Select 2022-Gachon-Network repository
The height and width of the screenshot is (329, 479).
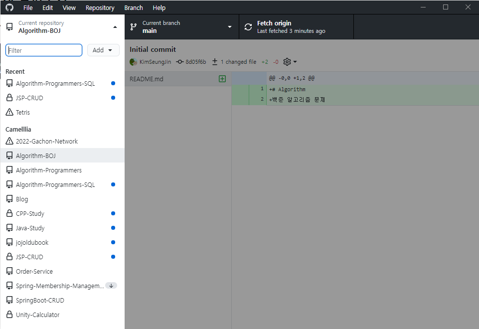click(x=62, y=141)
